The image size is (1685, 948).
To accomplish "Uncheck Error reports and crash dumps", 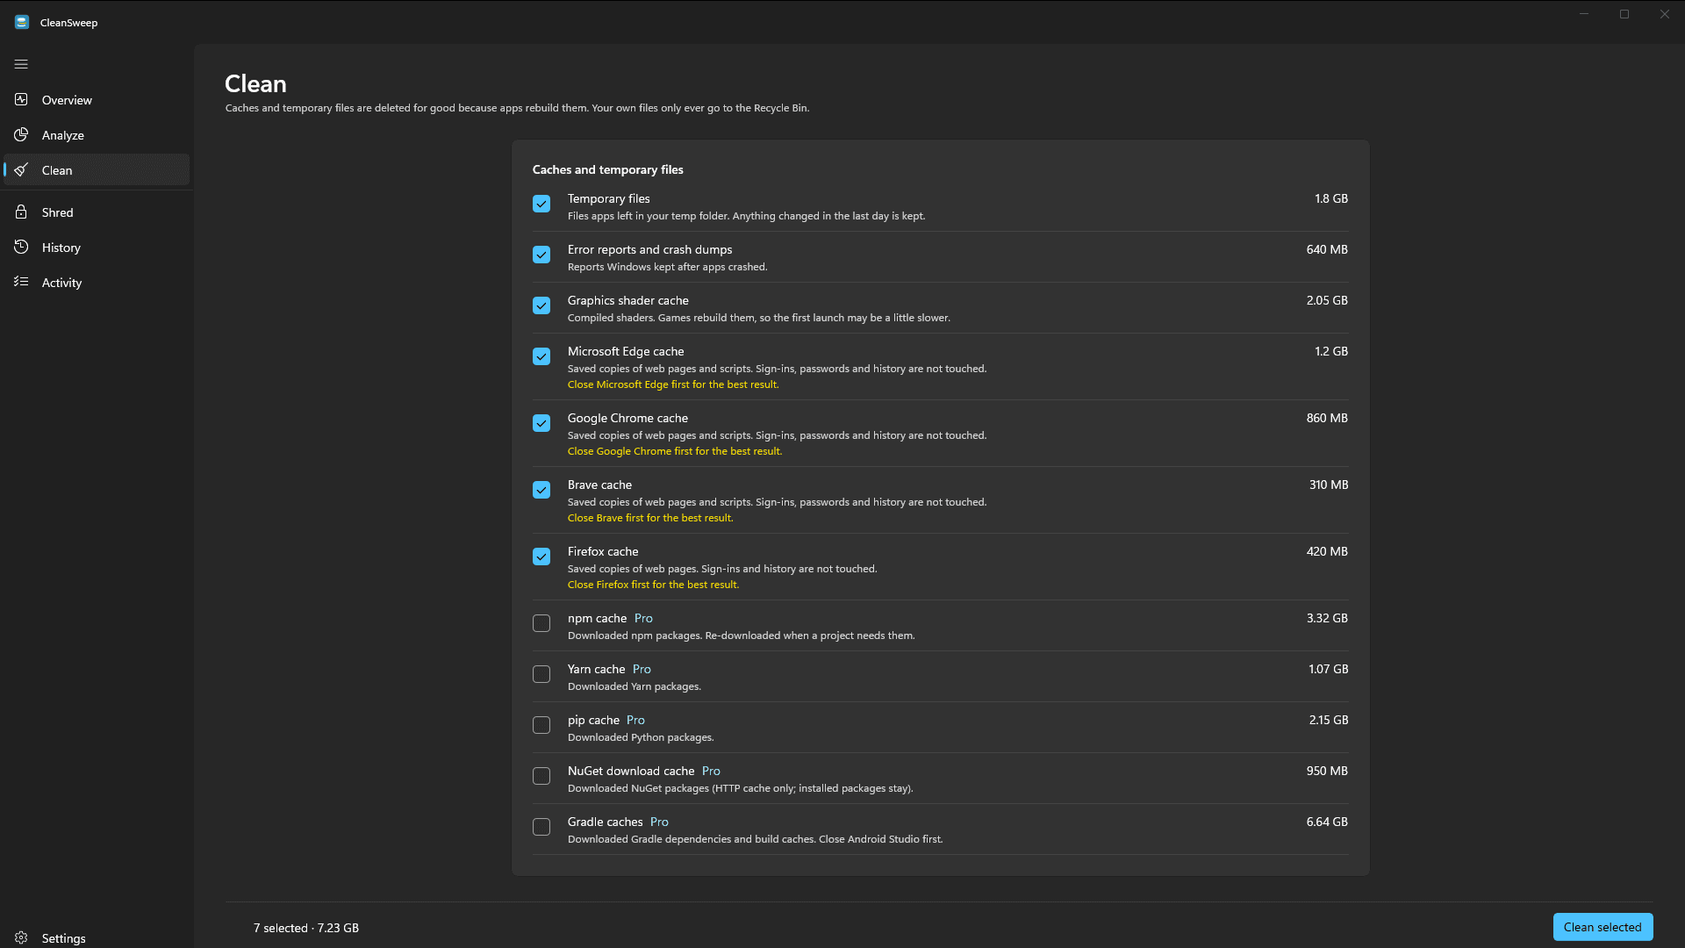I will [541, 255].
